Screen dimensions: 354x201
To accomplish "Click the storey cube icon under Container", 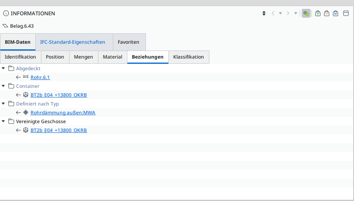I will click(x=26, y=95).
